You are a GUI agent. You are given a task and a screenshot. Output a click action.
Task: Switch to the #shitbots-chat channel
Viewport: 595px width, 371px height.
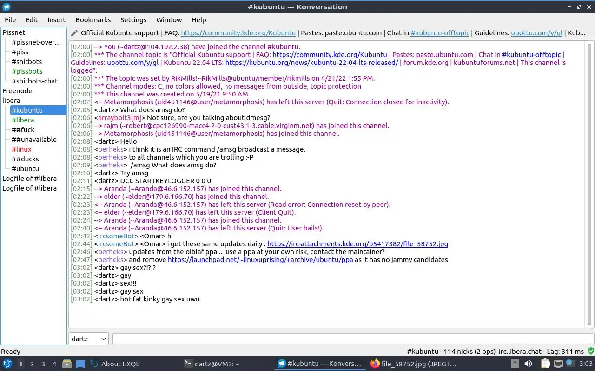click(x=34, y=81)
